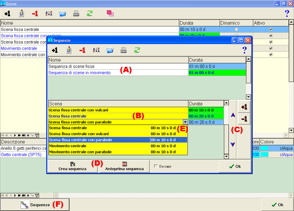Click right arrow of the bottom horizontal scrollbar
The height and width of the screenshot is (211, 294).
coord(291,195)
